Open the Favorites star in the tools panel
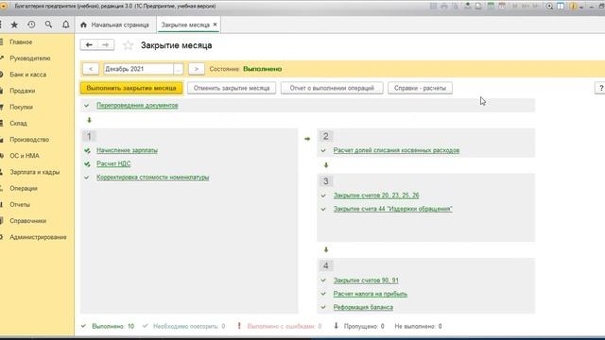This screenshot has width=605, height=340. [x=14, y=25]
